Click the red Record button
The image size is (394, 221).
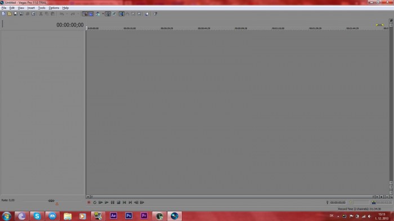pos(89,202)
